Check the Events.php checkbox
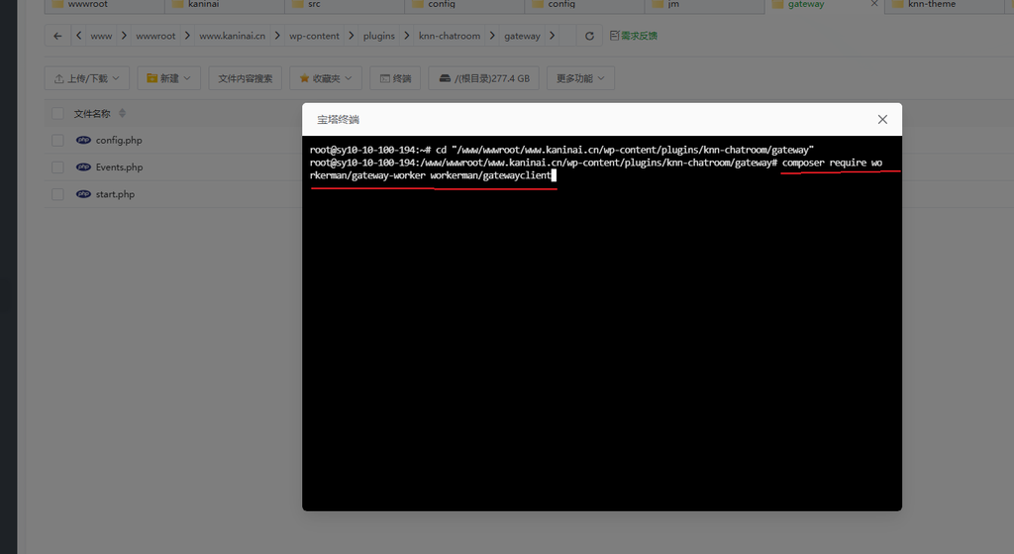The width and height of the screenshot is (1014, 554). point(57,167)
